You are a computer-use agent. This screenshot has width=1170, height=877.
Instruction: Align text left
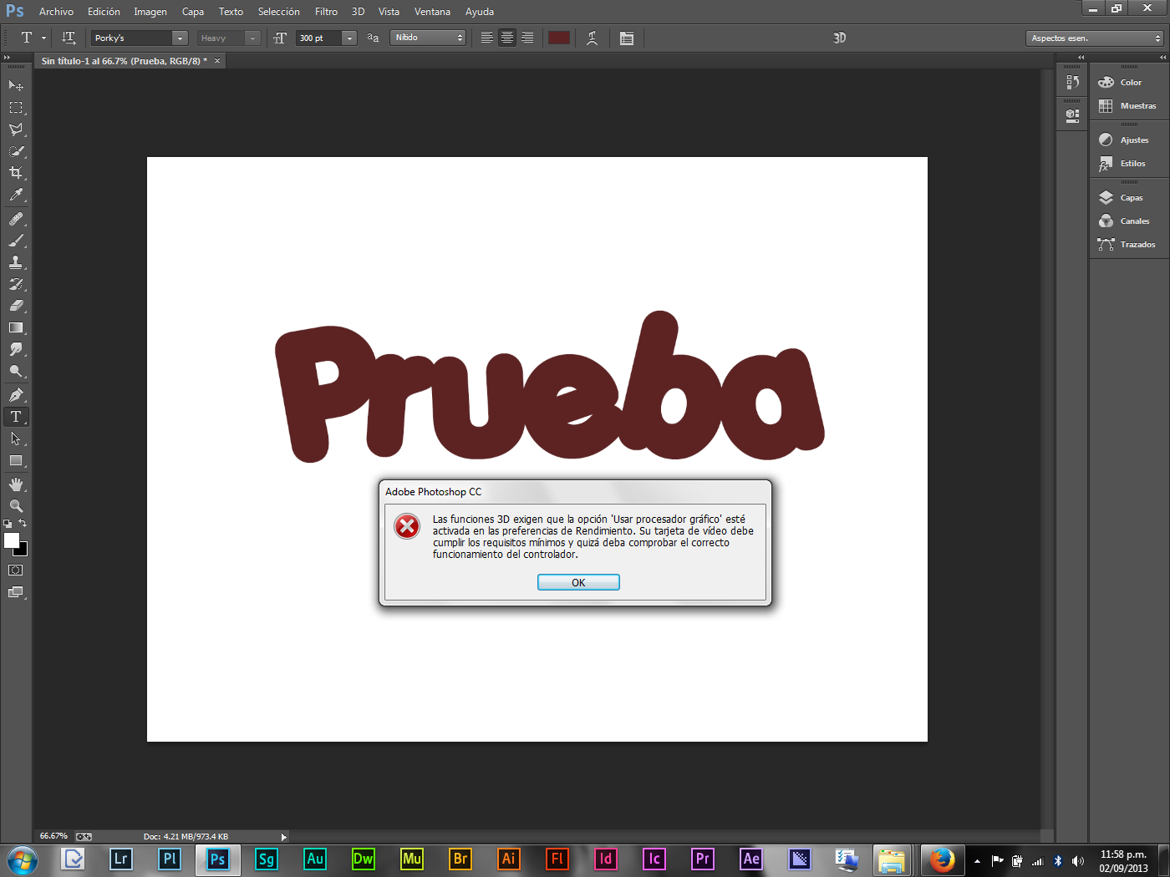pos(486,38)
